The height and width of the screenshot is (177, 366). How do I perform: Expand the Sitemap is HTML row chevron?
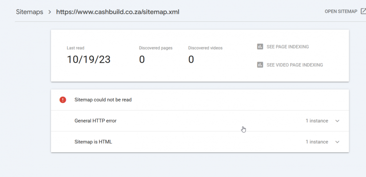tap(337, 142)
